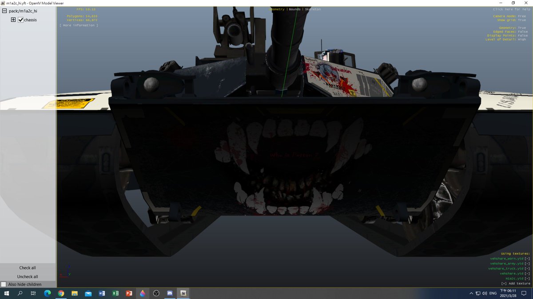533x299 pixels.
Task: Remove vehshare.ytd using its [-] button
Action: 527,273
